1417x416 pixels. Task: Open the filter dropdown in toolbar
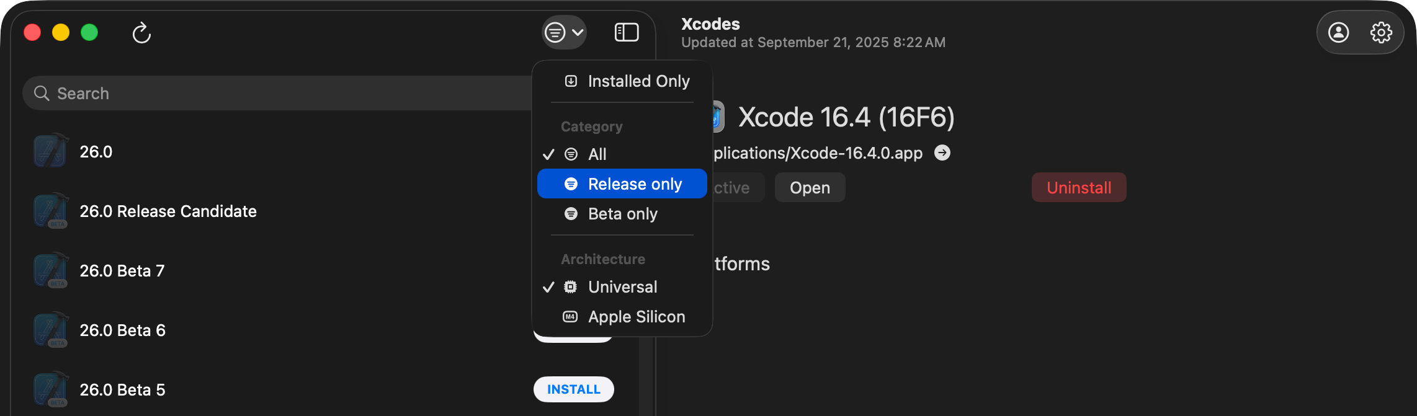click(x=564, y=32)
